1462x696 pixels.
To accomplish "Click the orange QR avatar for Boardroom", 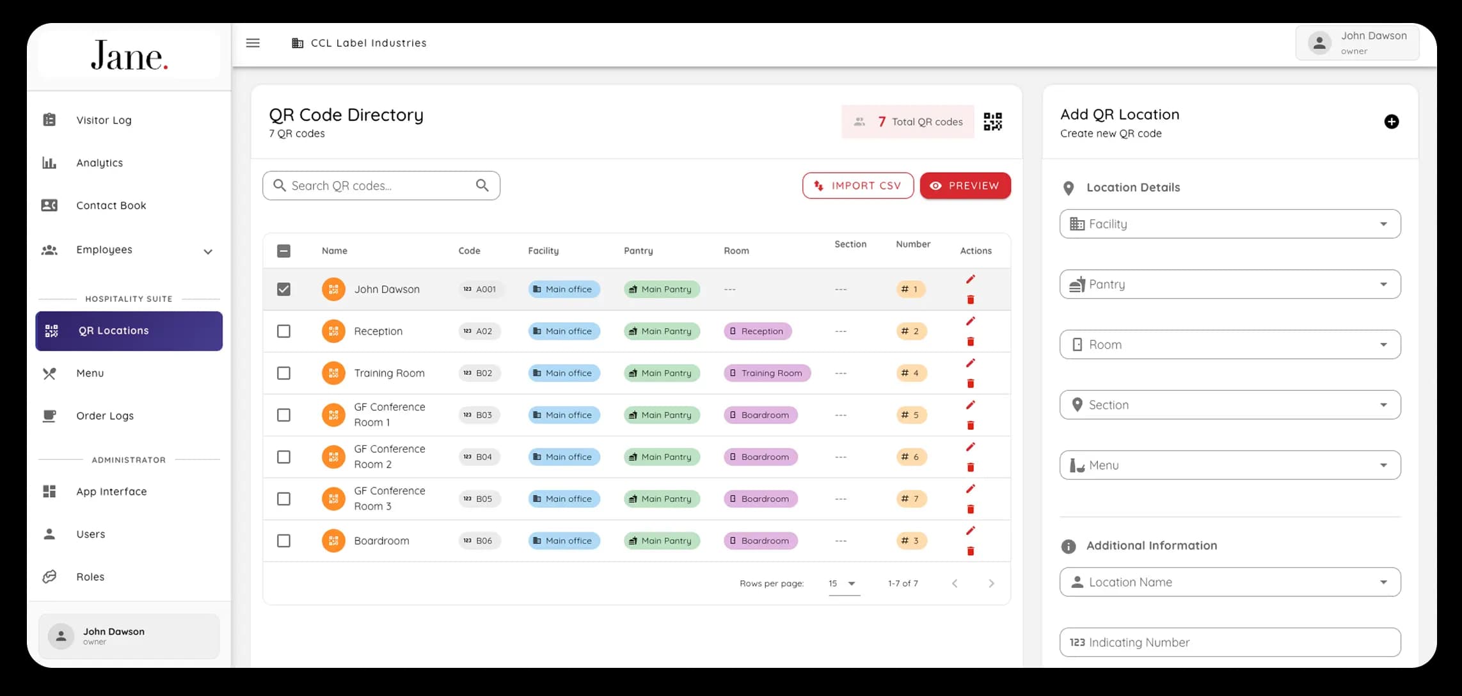I will pos(333,541).
